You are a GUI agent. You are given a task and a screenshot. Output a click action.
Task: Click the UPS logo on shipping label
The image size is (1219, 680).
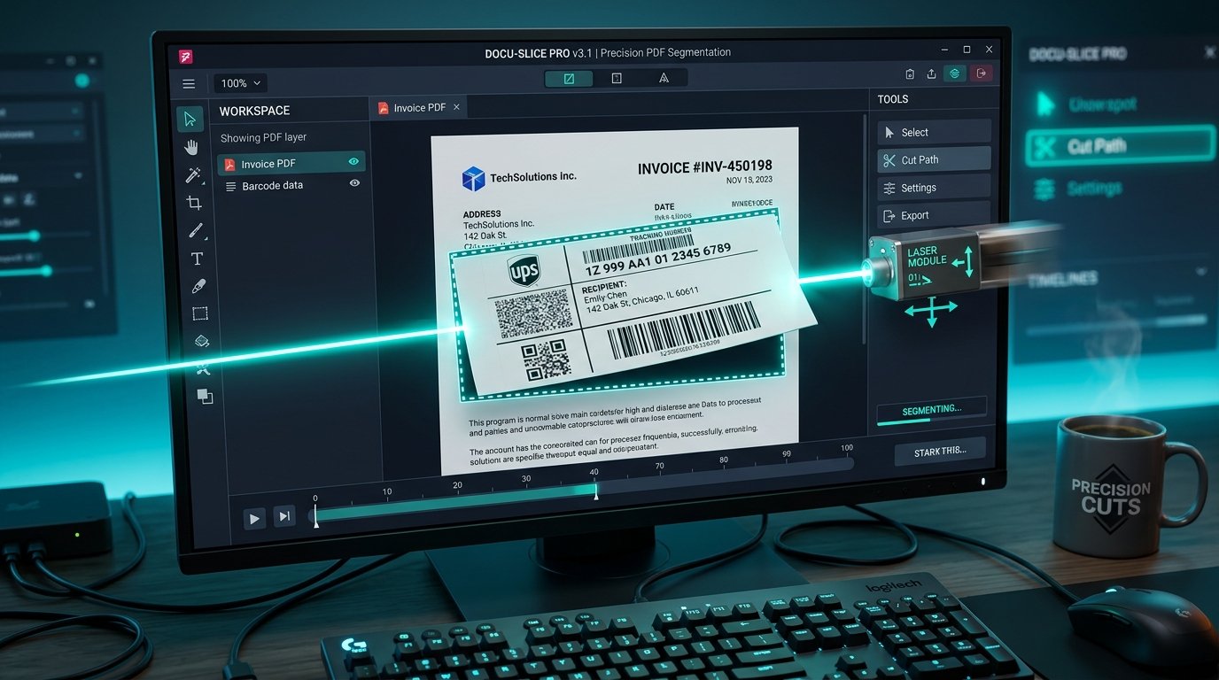point(524,272)
